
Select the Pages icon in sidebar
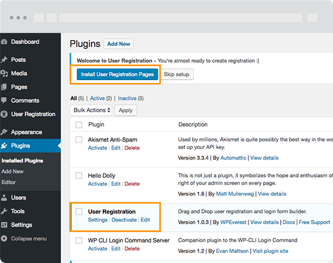(4, 87)
